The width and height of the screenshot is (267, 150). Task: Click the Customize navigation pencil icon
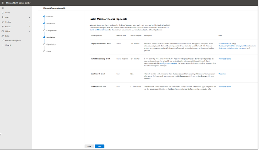tap(3, 41)
